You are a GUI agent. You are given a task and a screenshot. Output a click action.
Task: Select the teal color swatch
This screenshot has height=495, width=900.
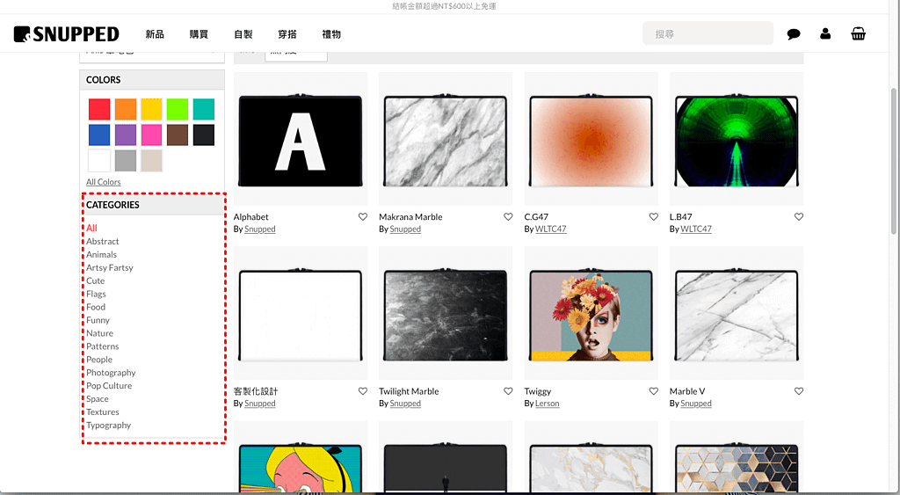click(204, 109)
